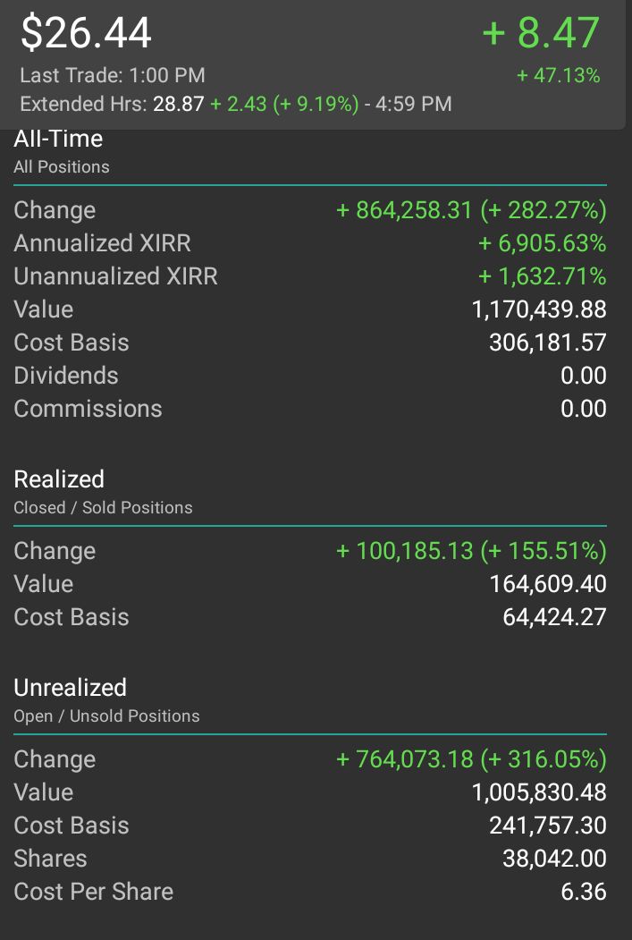Image resolution: width=632 pixels, height=940 pixels.
Task: Select the Commissions row
Action: coord(88,409)
